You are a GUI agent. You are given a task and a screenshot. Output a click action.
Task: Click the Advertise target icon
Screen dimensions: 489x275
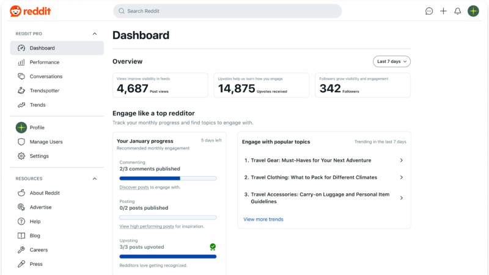click(21, 207)
